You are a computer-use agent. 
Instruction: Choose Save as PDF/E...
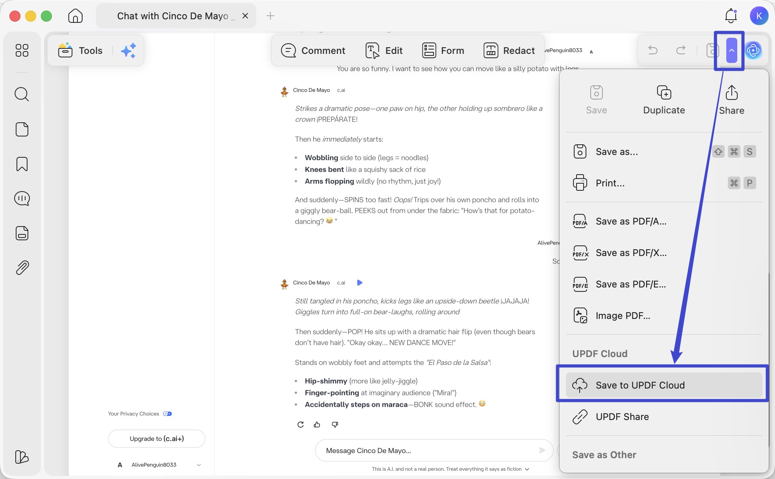(664, 284)
